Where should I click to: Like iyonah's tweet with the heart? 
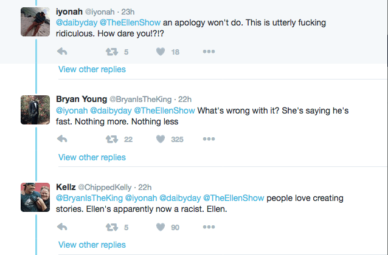pos(161,52)
